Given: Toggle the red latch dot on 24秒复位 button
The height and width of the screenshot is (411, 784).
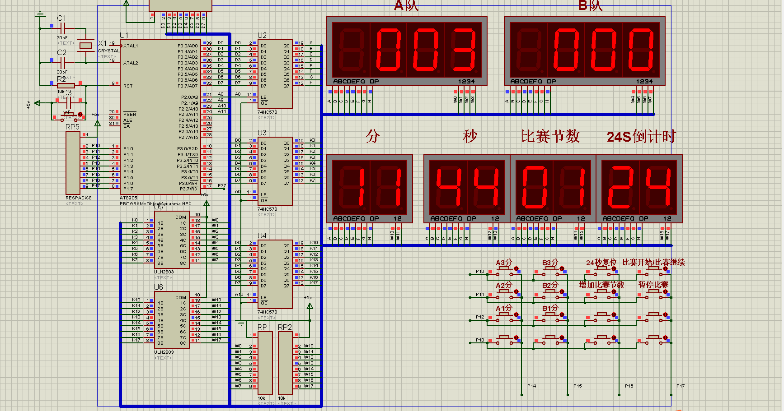Looking at the screenshot, I should coord(614,268).
